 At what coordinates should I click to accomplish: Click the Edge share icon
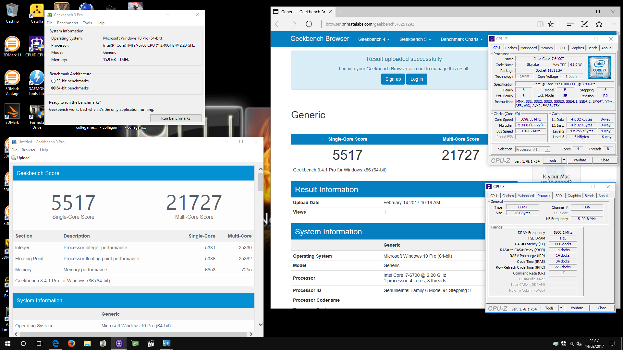click(599, 24)
